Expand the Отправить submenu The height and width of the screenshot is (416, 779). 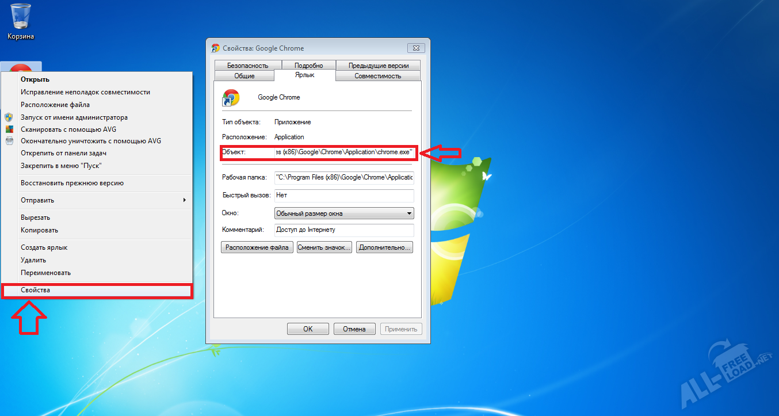point(104,200)
